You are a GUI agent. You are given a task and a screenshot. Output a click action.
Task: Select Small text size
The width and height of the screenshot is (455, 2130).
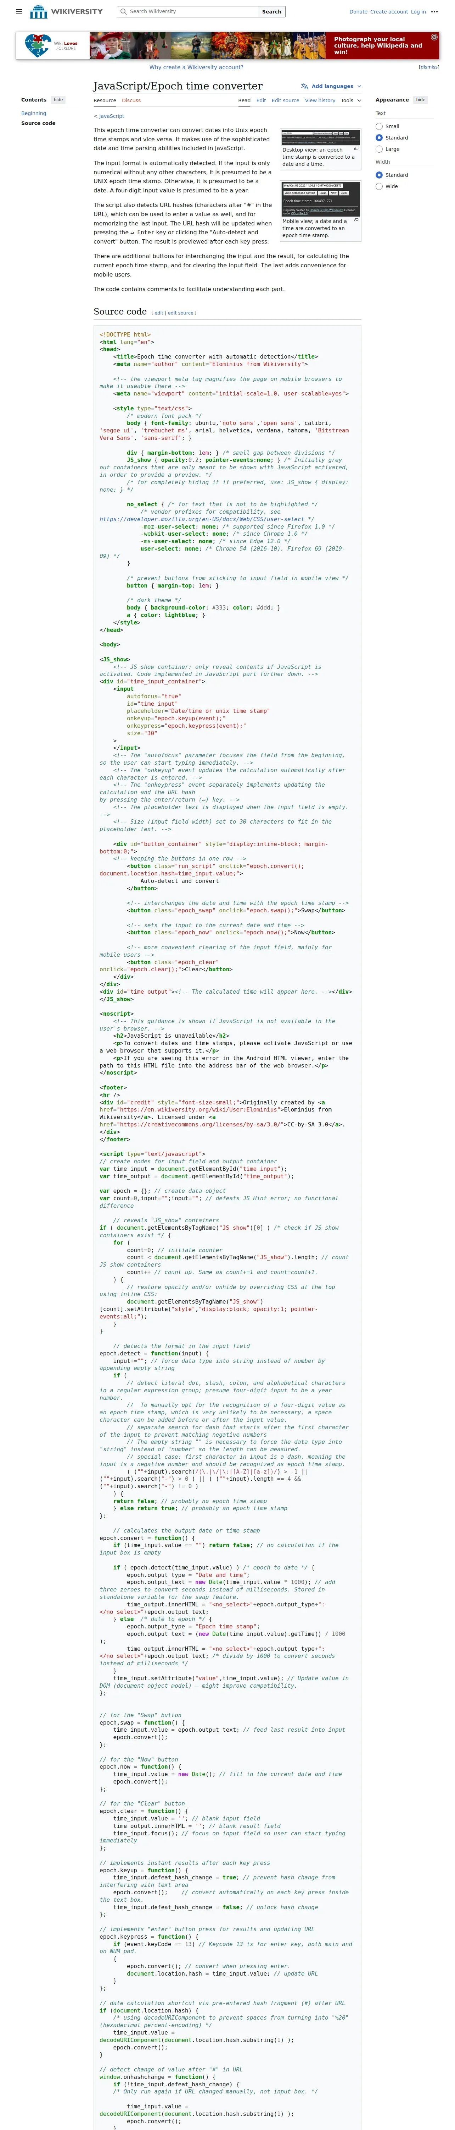tap(379, 126)
